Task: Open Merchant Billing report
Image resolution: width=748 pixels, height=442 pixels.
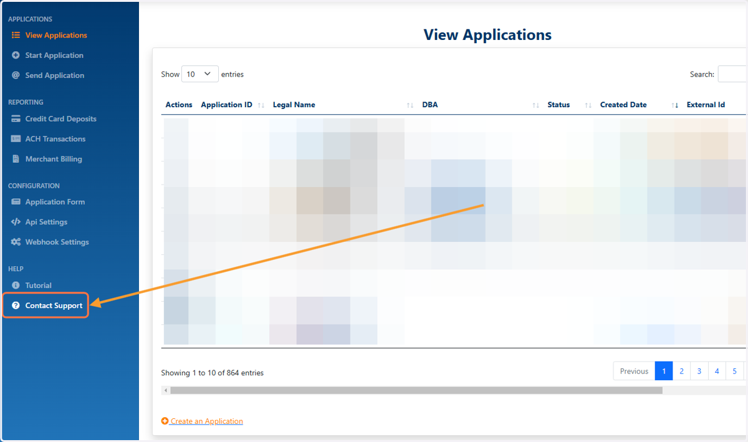Action: coord(54,159)
